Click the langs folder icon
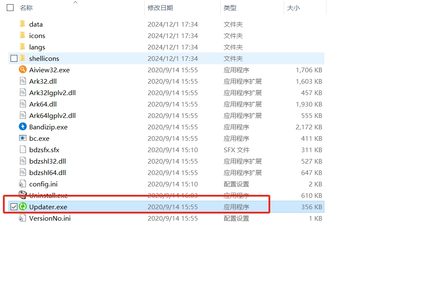 click(23, 47)
